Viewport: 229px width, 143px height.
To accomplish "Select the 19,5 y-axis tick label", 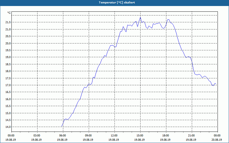I will (8, 50).
